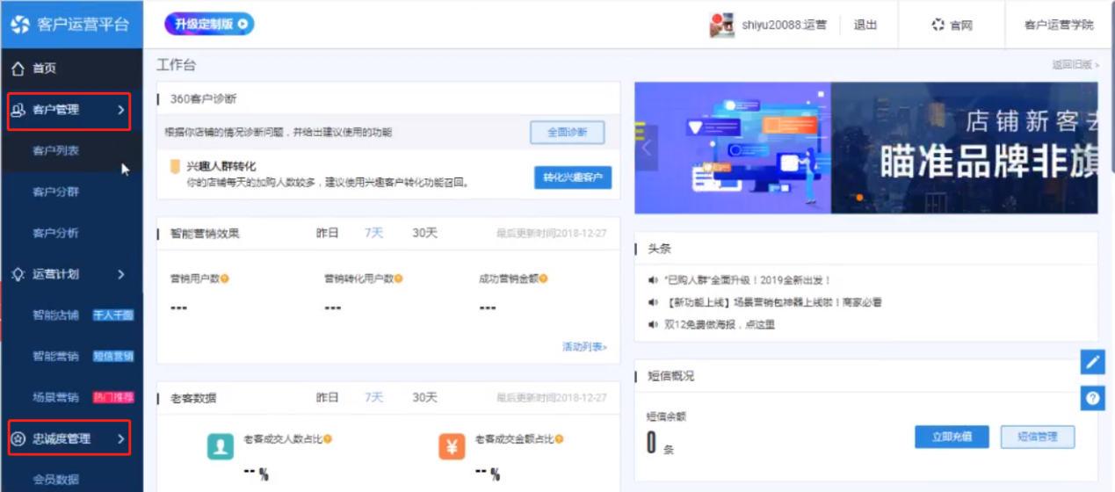The width and height of the screenshot is (1115, 492).
Task: Open 客户分群 in the sidebar
Action: point(55,192)
